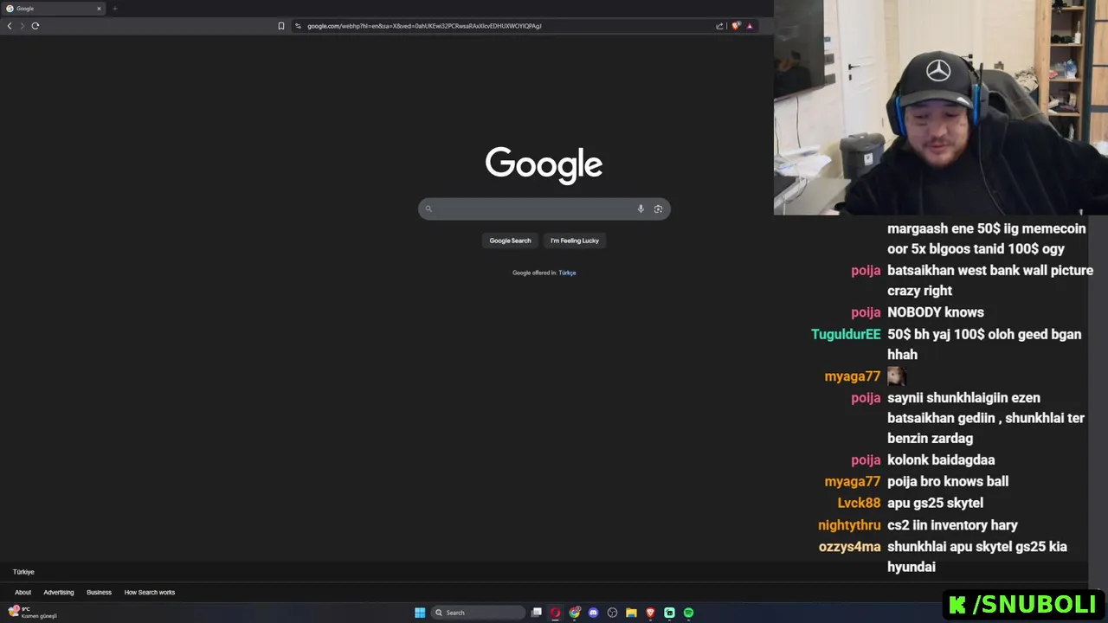1108x623 pixels.
Task: Bookmark this page with the bookmark icon
Action: (280, 26)
